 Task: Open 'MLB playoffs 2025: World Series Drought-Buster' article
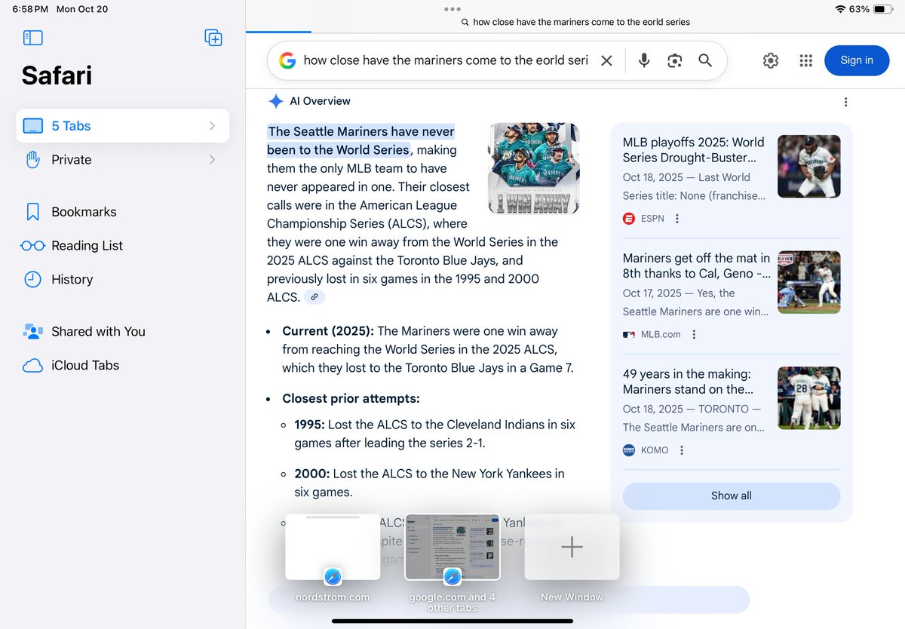click(x=695, y=150)
